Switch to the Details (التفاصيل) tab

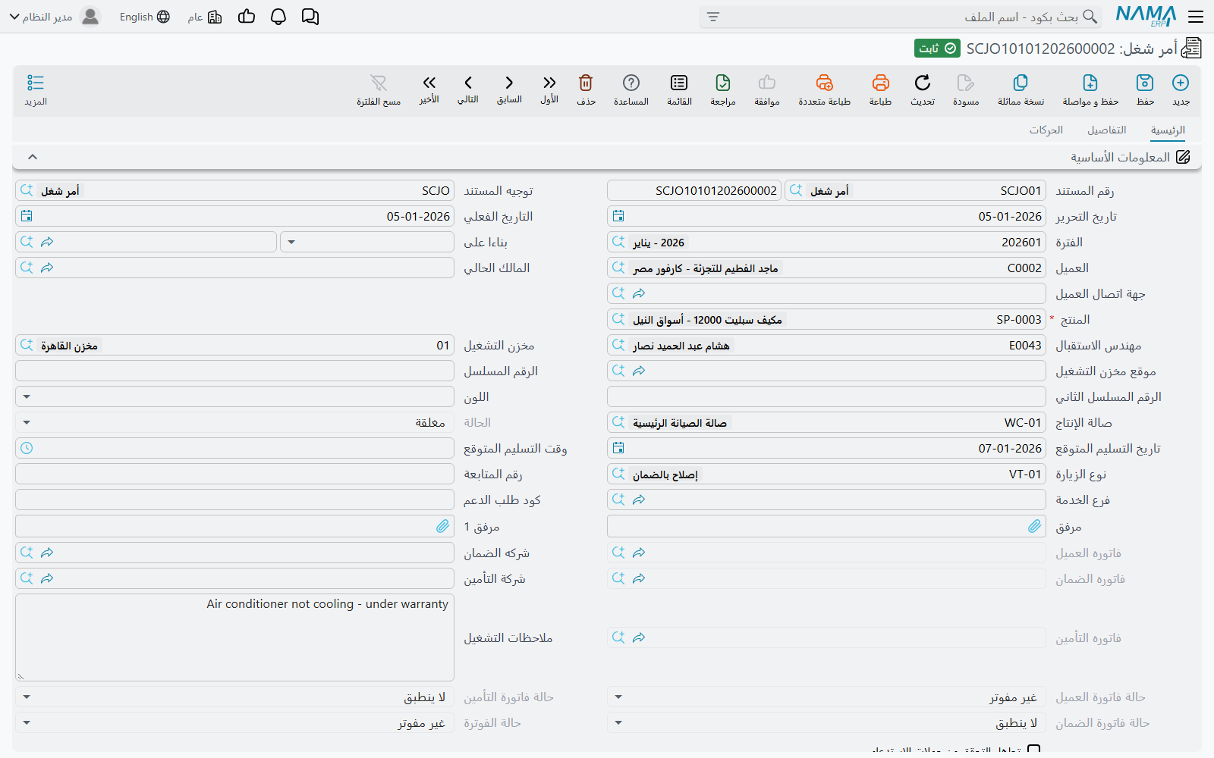coord(1107,130)
